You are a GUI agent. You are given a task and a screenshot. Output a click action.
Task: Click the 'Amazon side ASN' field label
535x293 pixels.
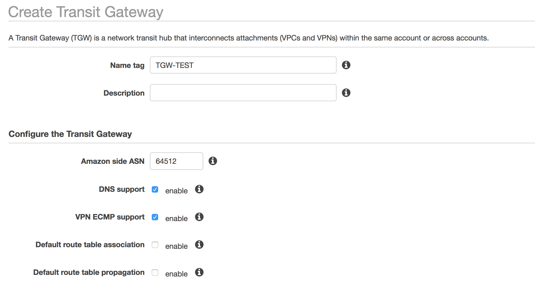(113, 161)
